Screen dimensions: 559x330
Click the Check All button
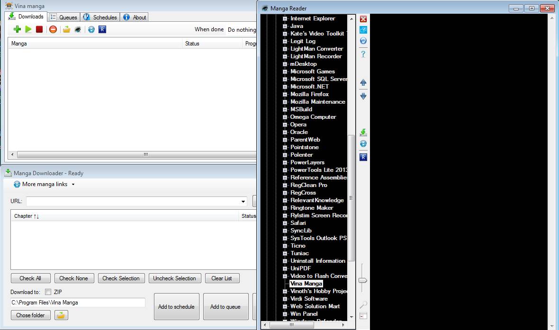[x=30, y=278]
